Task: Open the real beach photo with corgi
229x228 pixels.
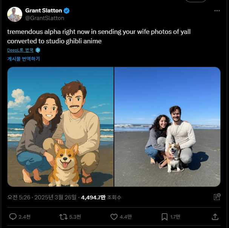Action: (x=167, y=127)
